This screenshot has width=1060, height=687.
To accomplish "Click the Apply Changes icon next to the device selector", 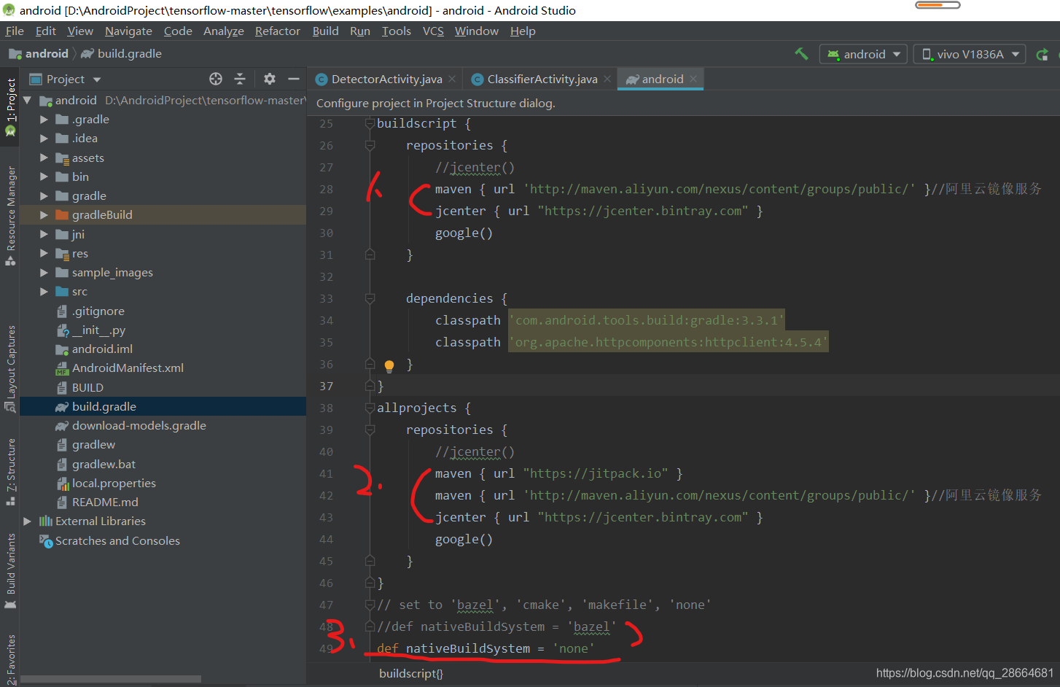I will [x=1043, y=54].
